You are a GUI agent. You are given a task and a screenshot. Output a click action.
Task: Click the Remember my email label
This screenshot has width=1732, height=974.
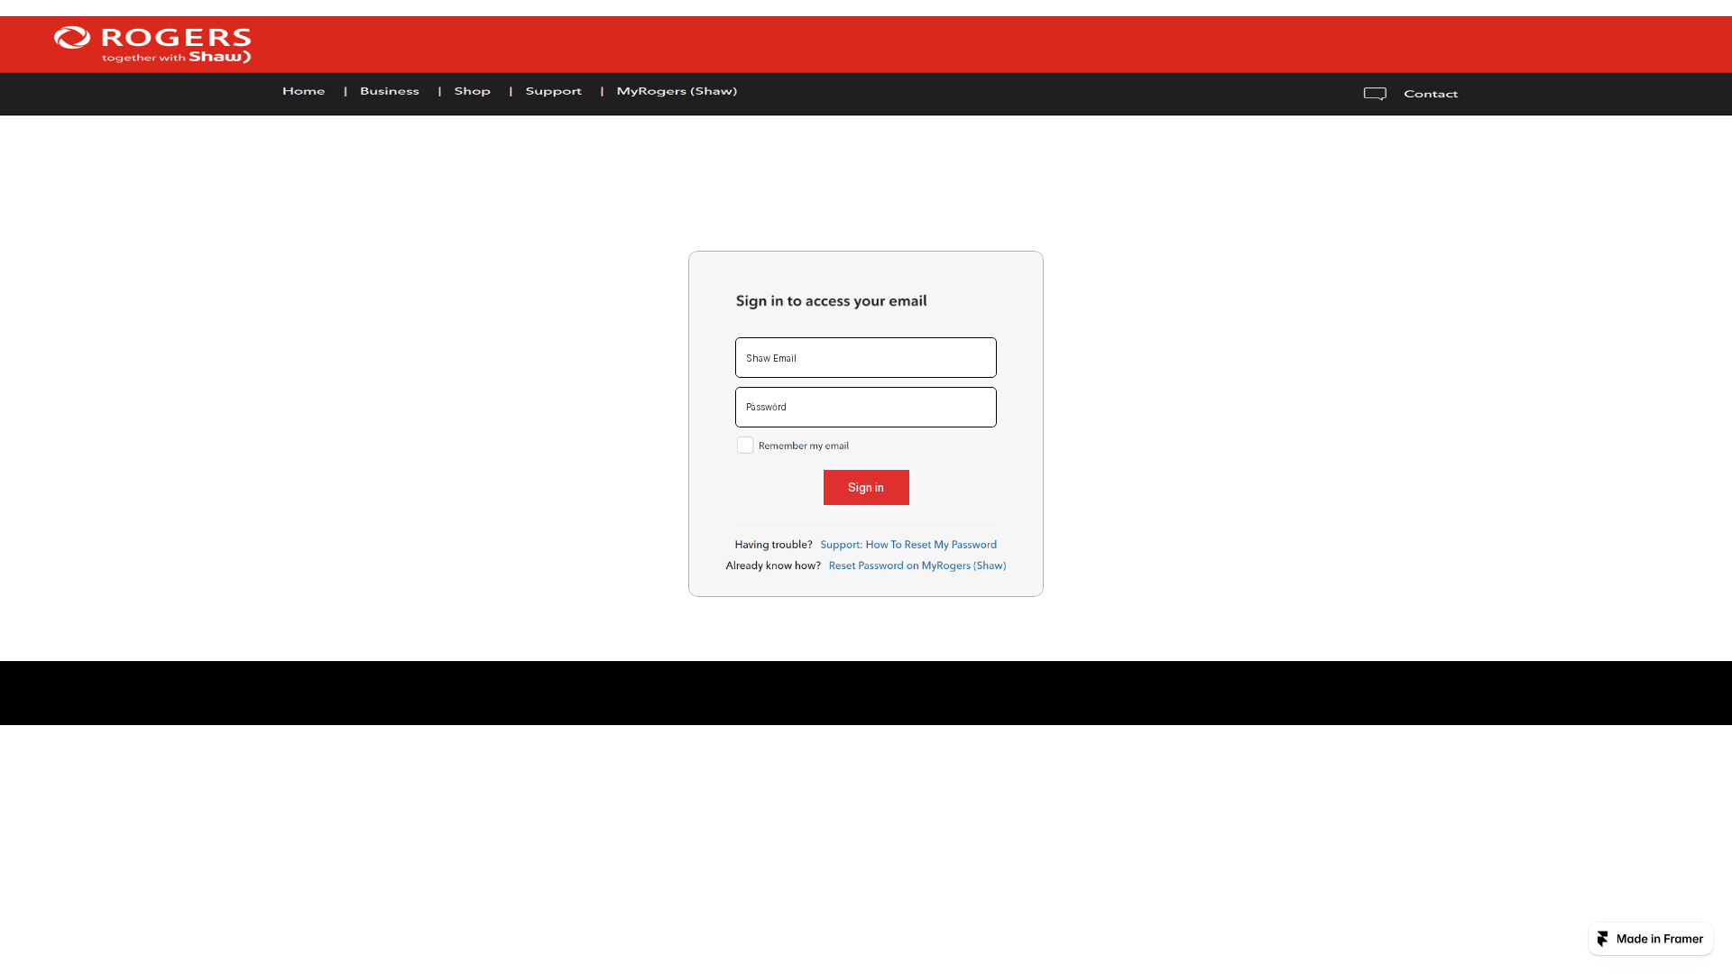[804, 446]
